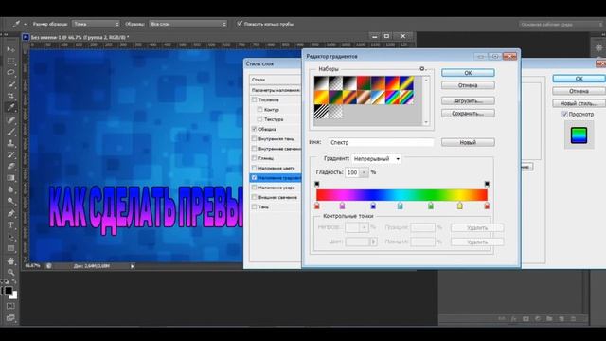The width and height of the screenshot is (606, 341).
Task: Select the Magic Wand tool
Action: (10, 84)
